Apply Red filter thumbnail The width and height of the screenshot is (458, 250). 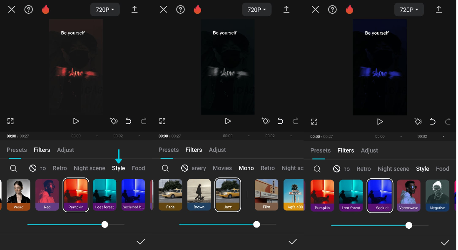coord(47,195)
